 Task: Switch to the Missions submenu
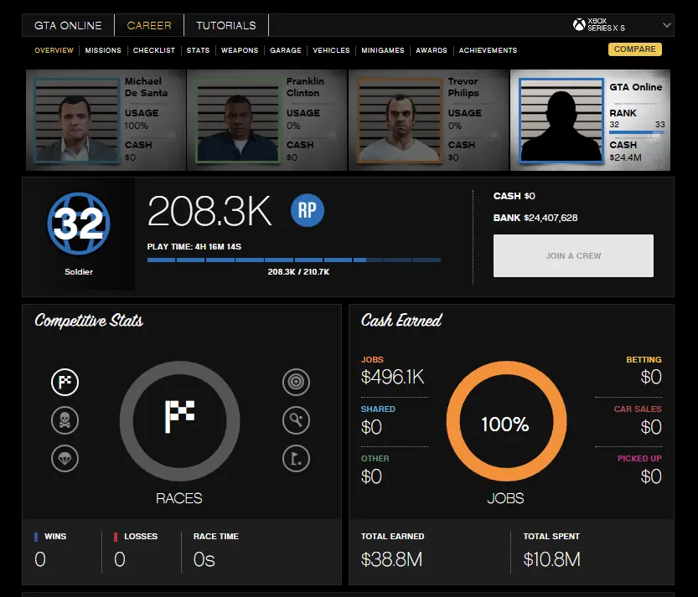[103, 50]
